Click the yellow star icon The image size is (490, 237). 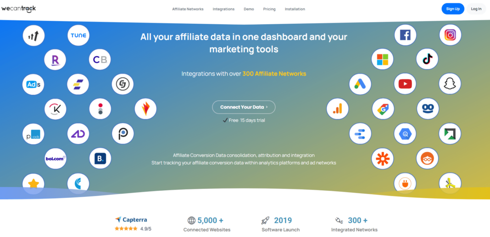pos(33,184)
